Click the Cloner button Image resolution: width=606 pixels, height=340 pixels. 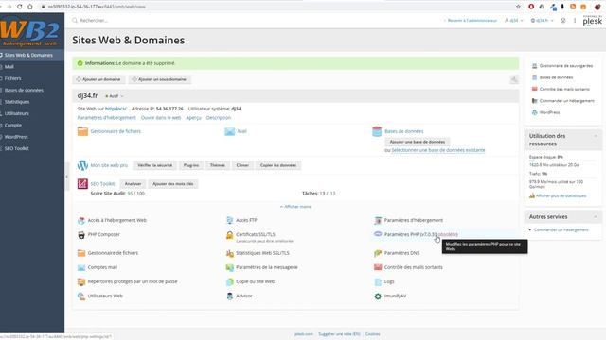pyautogui.click(x=242, y=165)
